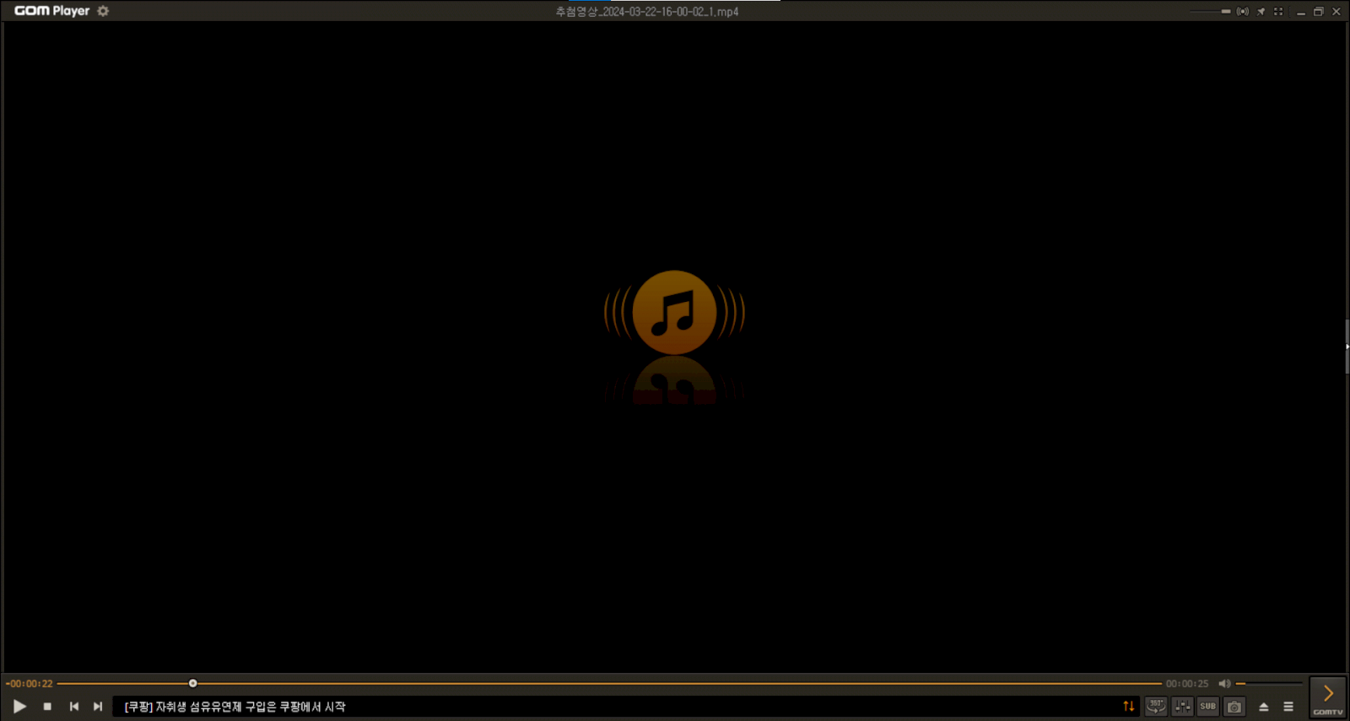
Task: Open the GOMTV panel button
Action: 1327,697
